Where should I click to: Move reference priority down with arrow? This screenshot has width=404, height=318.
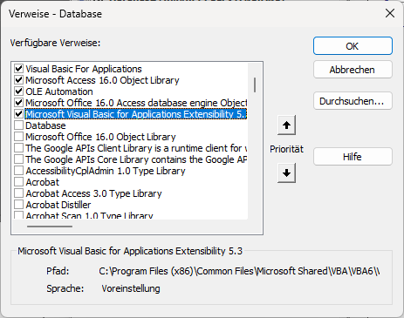click(x=286, y=173)
